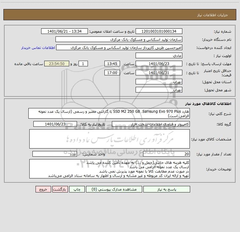Click the empty goods specifications text area
The width and height of the screenshot is (240, 232).
[109, 139]
